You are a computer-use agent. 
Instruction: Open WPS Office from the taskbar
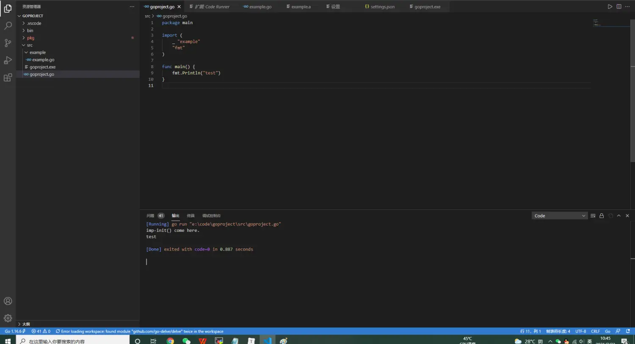pos(203,341)
